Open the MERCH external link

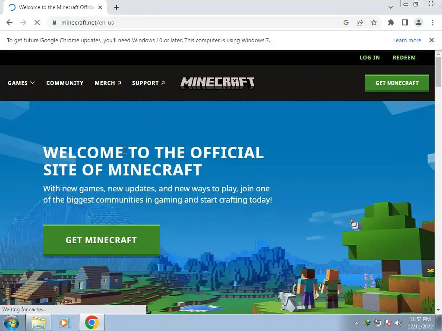click(x=107, y=83)
